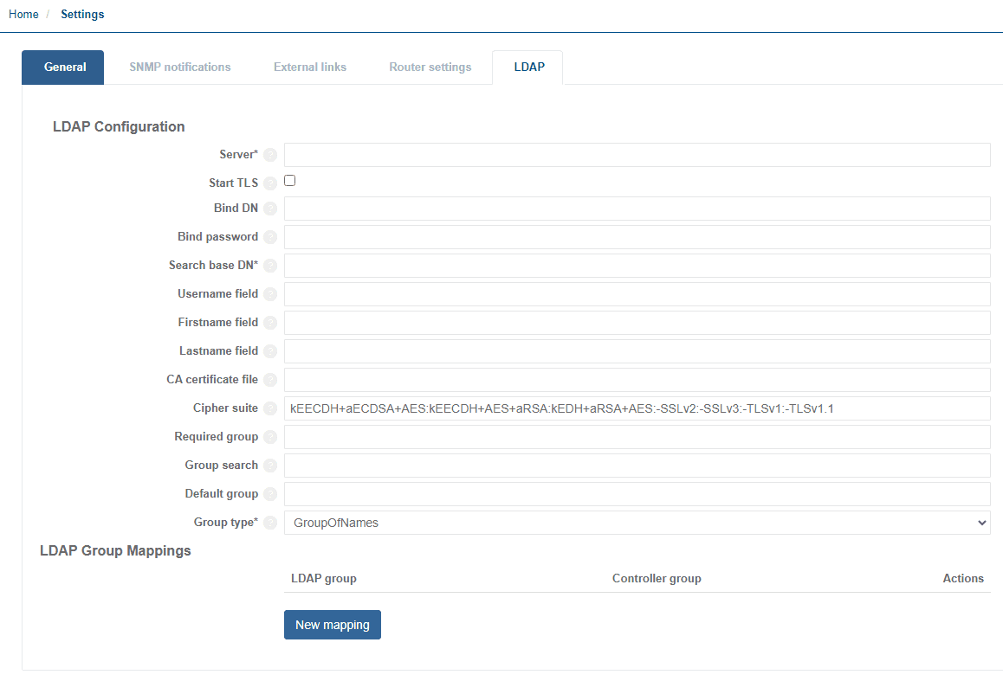Open the Router settings tab

pos(430,67)
